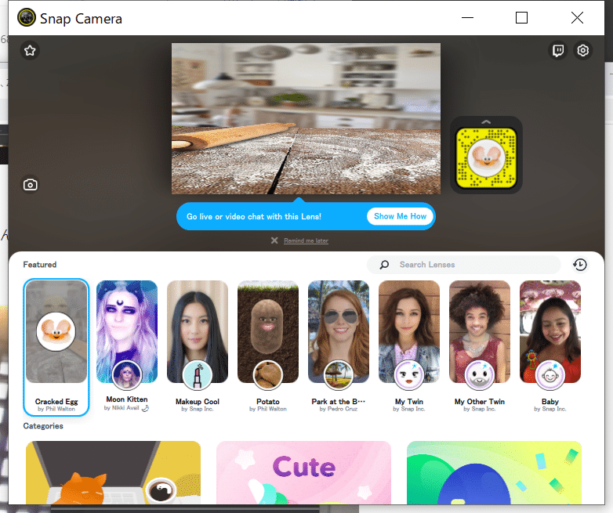Click the yellow Snapcode for Cracked Egg
613x513 pixels.
coord(486,158)
